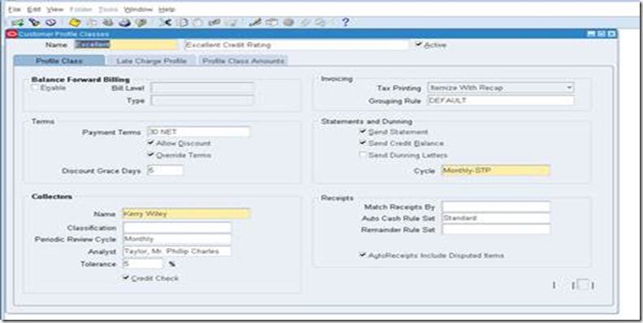Switch to the Profile Class tab
Image resolution: width=643 pixels, height=323 pixels.
click(x=59, y=61)
